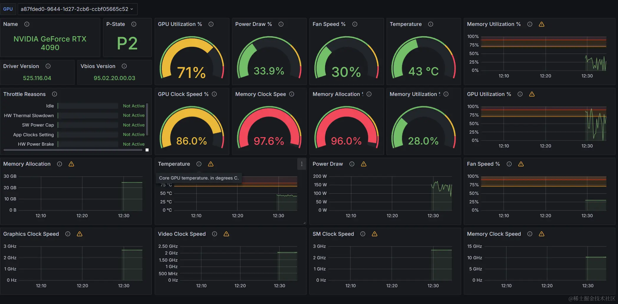The width and height of the screenshot is (618, 304).
Task: Click the Vbios Version panel title
Action: (x=98, y=66)
